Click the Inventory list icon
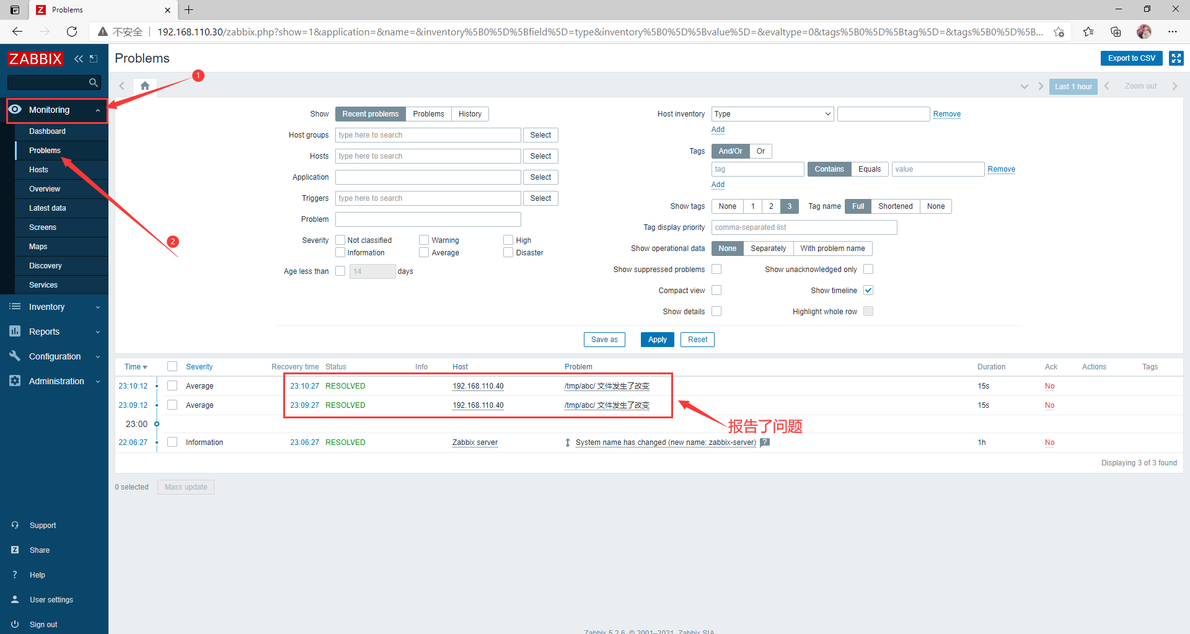 coord(15,307)
